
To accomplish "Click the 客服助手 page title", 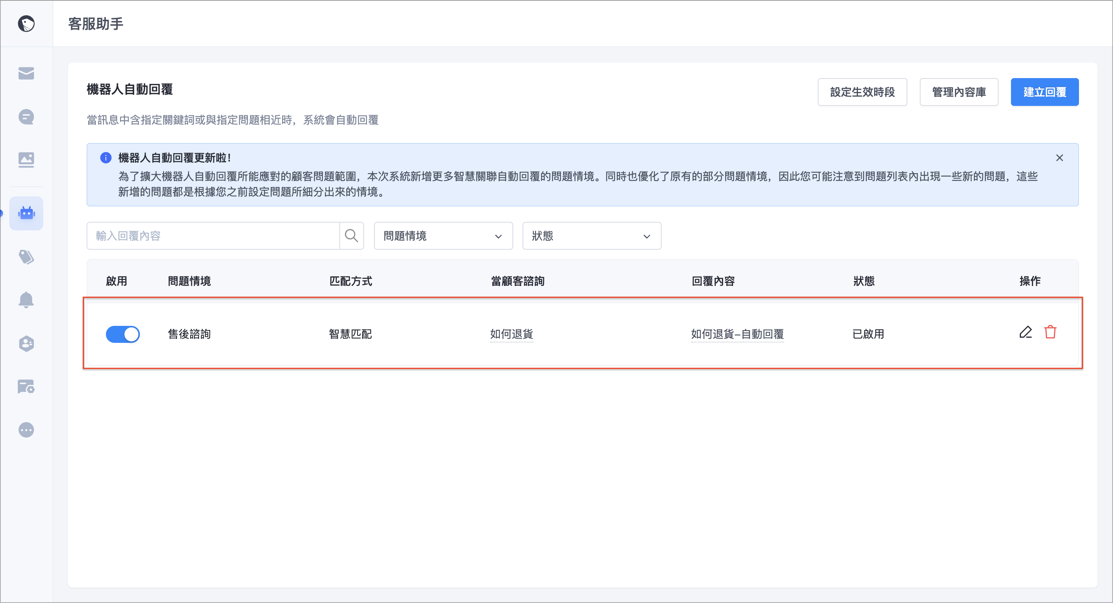I will 96,24.
